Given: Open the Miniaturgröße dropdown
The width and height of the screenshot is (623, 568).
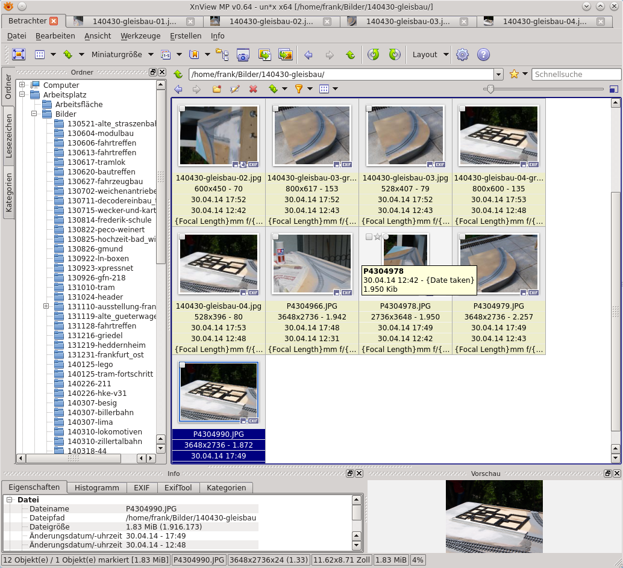Looking at the screenshot, I should [x=122, y=55].
